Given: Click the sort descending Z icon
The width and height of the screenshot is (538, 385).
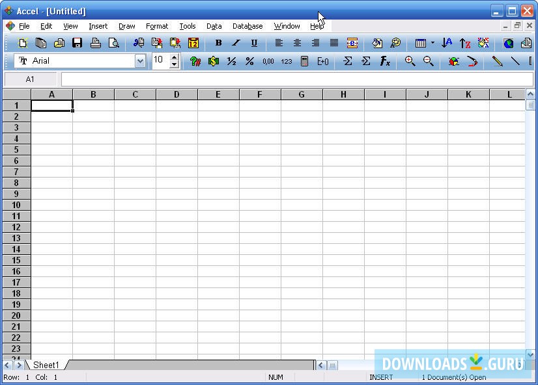Looking at the screenshot, I should [465, 43].
